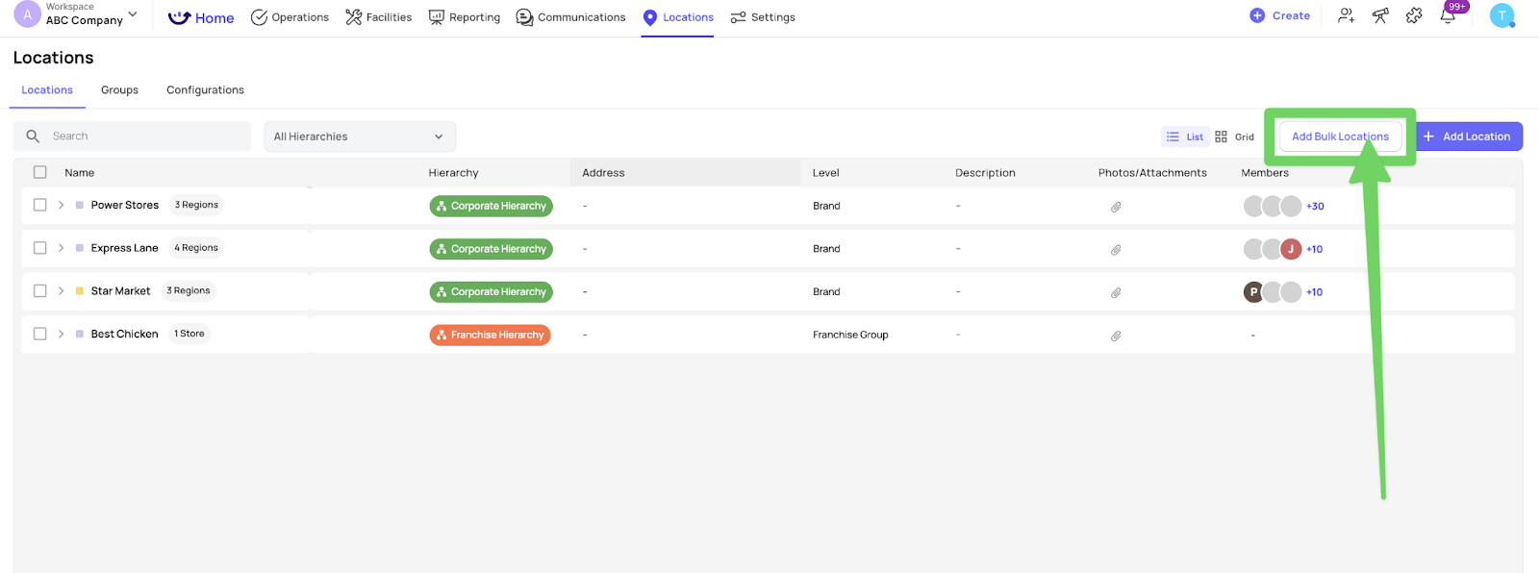Open the ABC Company workspace switcher
This screenshot has height=573, width=1539.
click(85, 14)
